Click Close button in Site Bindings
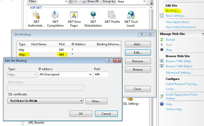 (138, 89)
